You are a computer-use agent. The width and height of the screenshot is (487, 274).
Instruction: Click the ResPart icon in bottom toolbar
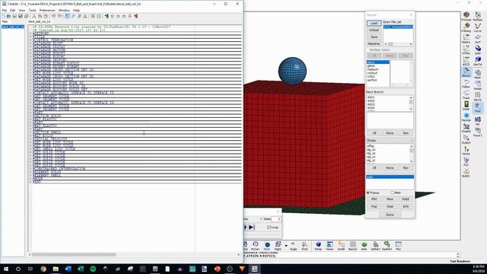[387, 246]
